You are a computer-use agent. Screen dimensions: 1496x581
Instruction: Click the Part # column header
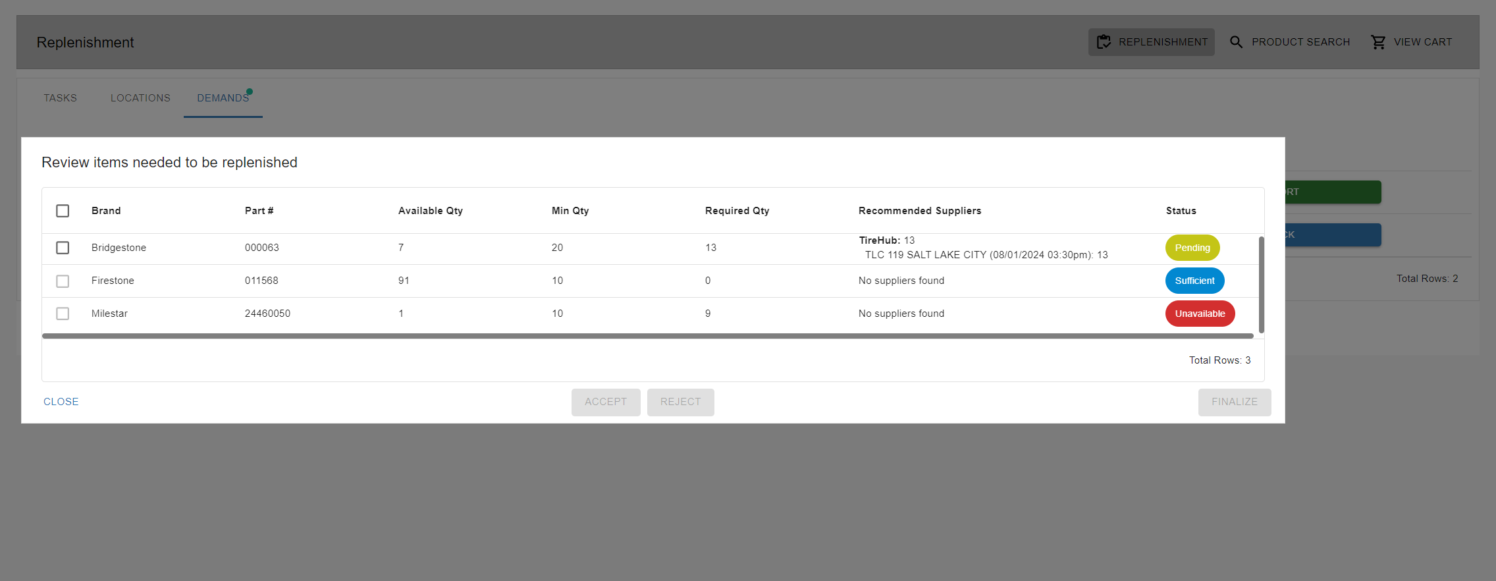pyautogui.click(x=259, y=211)
